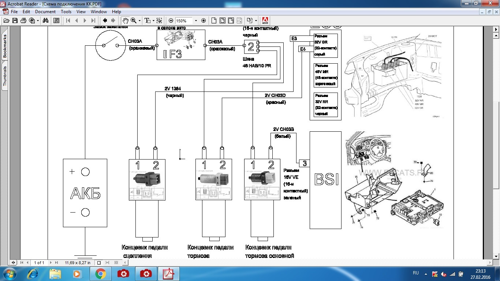Viewport: 500px width, 281px height.
Task: Switch to the Bookmarks side tab
Action: pos(5,46)
